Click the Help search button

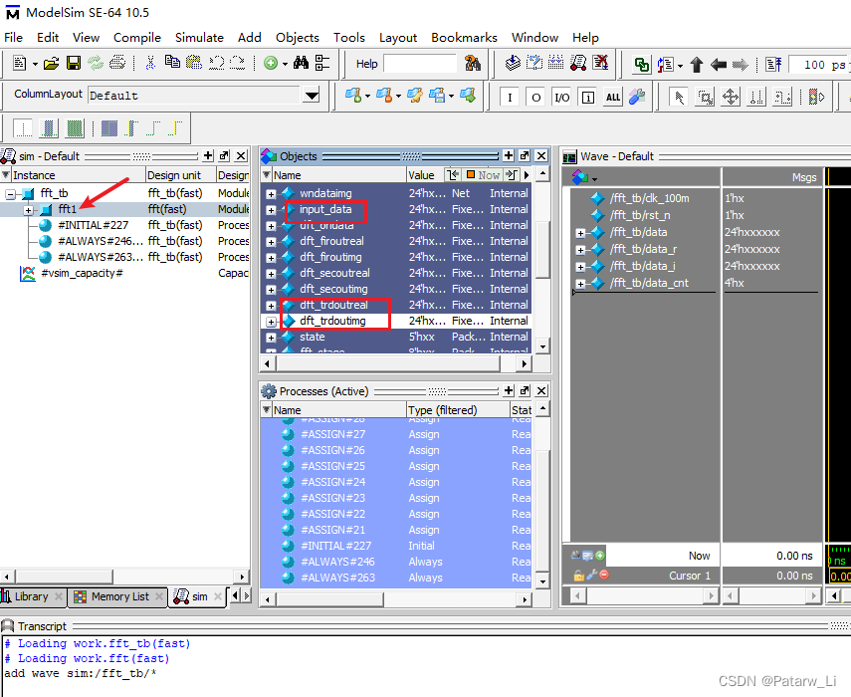(x=473, y=64)
